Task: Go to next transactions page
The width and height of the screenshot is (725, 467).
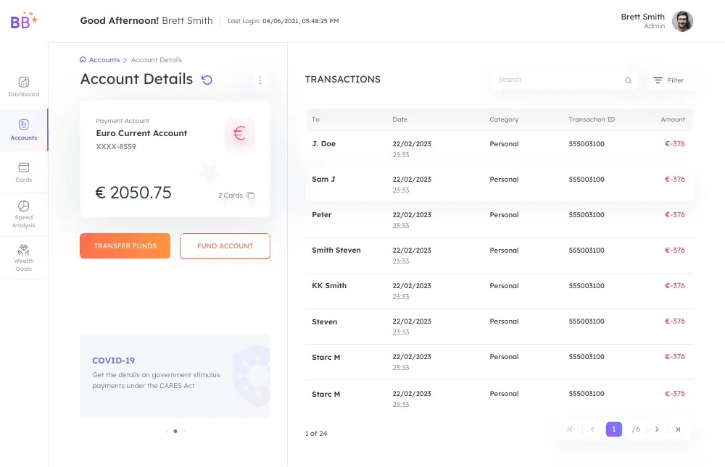Action: click(x=657, y=429)
